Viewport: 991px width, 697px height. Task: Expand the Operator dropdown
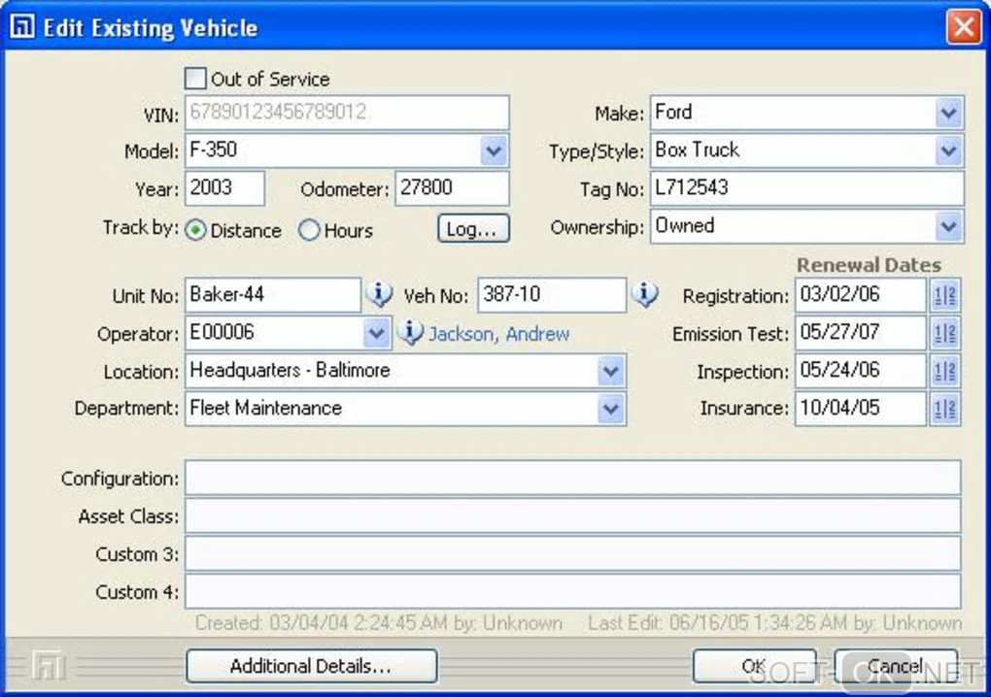(x=377, y=333)
